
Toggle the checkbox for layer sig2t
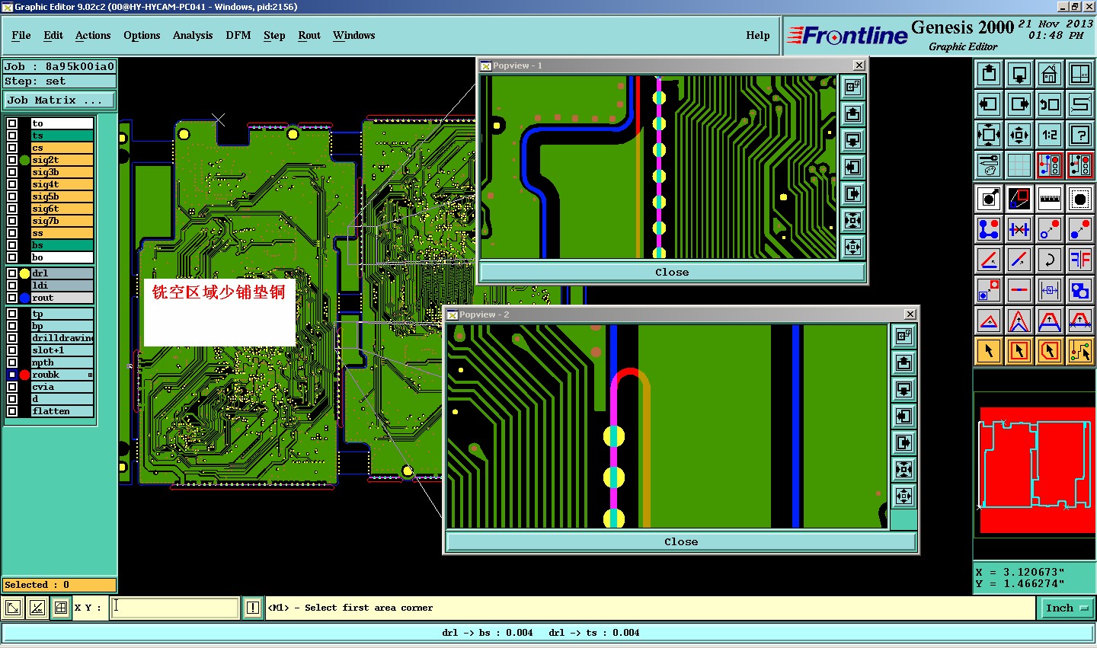coord(12,160)
